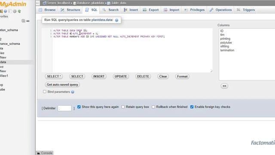Click the SELECT query template button
Screen dimensions: 275x155
(x=77, y=77)
